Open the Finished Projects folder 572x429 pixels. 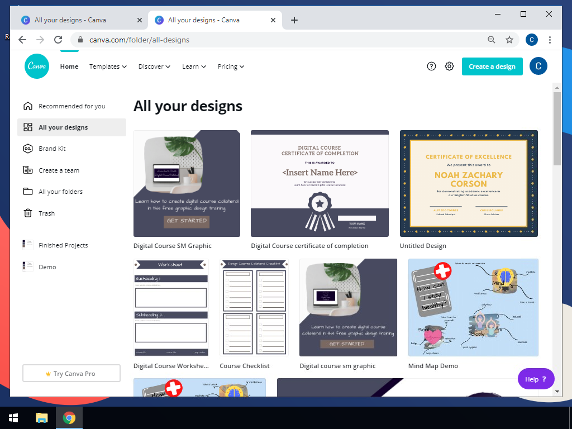71,245
